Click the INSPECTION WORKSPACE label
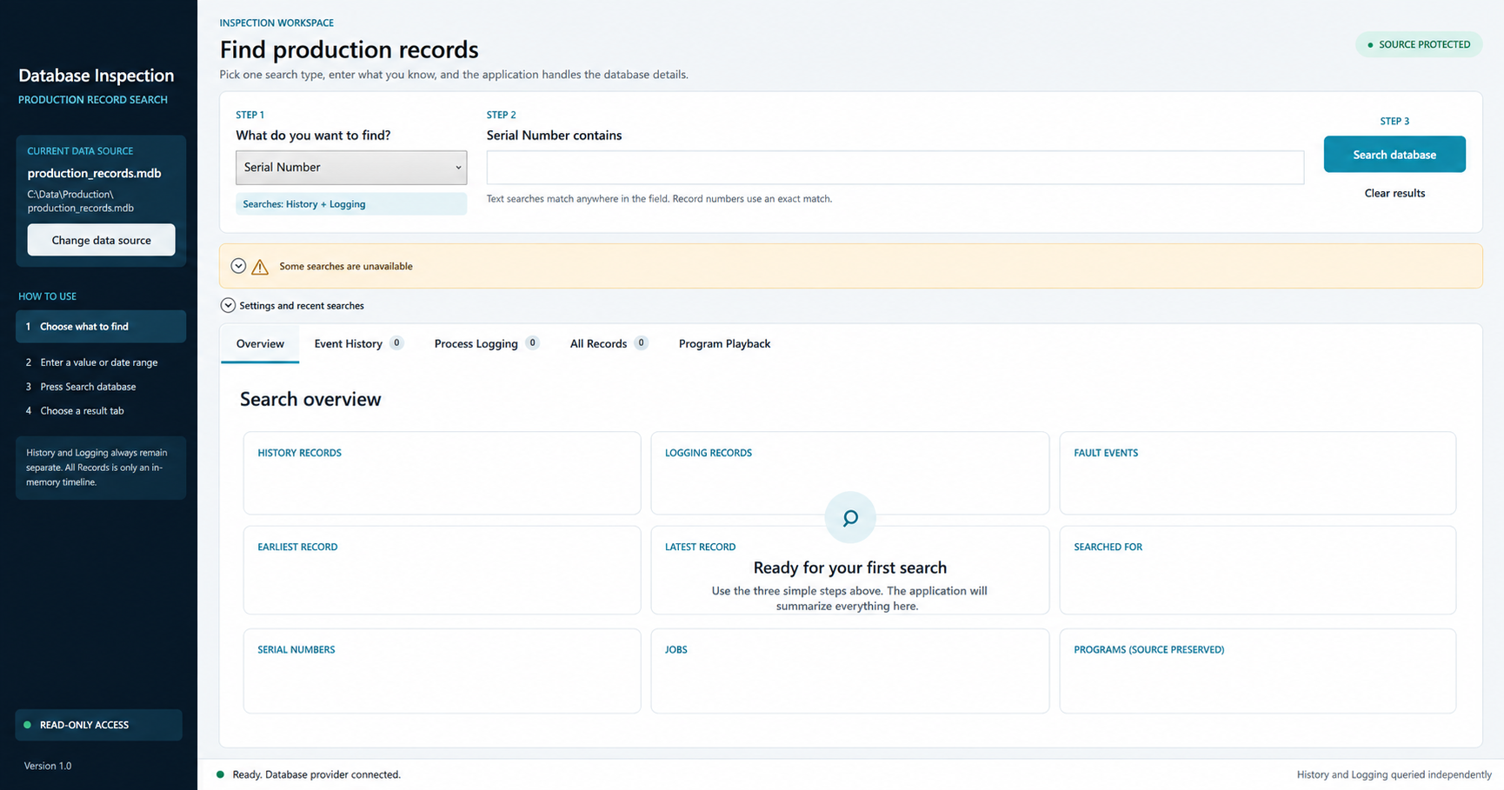The image size is (1504, 790). click(x=276, y=23)
